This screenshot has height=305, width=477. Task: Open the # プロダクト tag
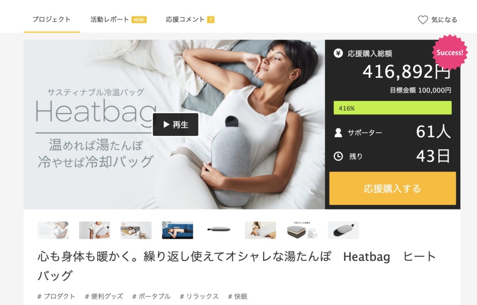click(56, 296)
